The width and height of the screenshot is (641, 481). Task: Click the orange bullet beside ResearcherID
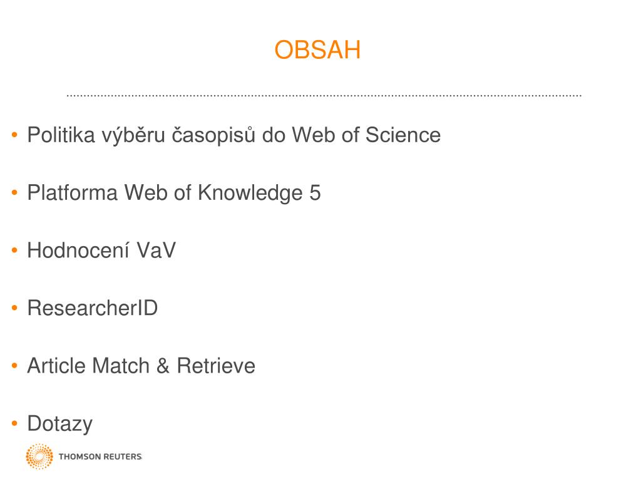click(15, 308)
